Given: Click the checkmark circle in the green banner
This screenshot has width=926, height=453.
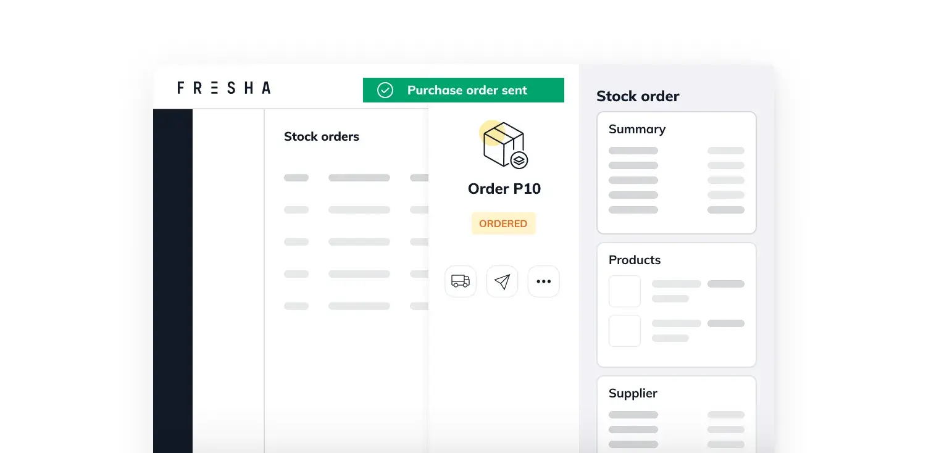Looking at the screenshot, I should click(385, 90).
